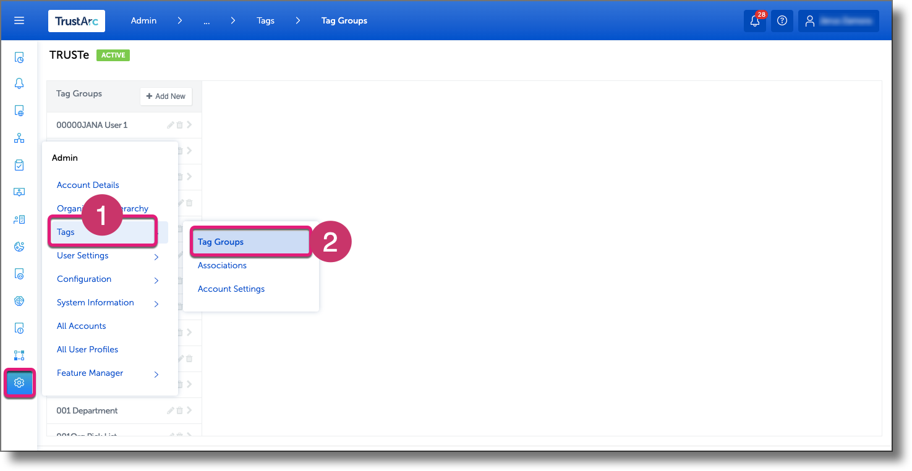This screenshot has height=471, width=912.
Task: Expand the Feature Manager submenu arrow
Action: coord(156,374)
